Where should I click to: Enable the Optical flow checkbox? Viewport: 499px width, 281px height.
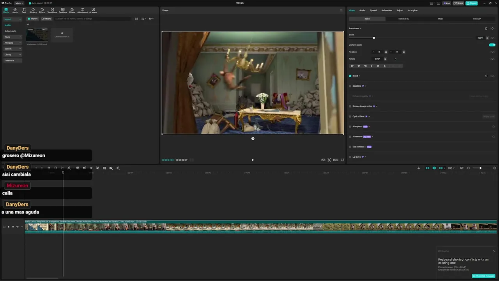point(350,117)
